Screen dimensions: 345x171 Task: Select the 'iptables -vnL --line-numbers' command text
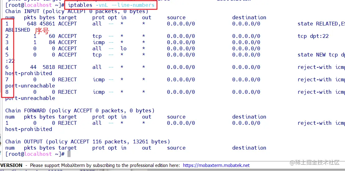[111, 5]
